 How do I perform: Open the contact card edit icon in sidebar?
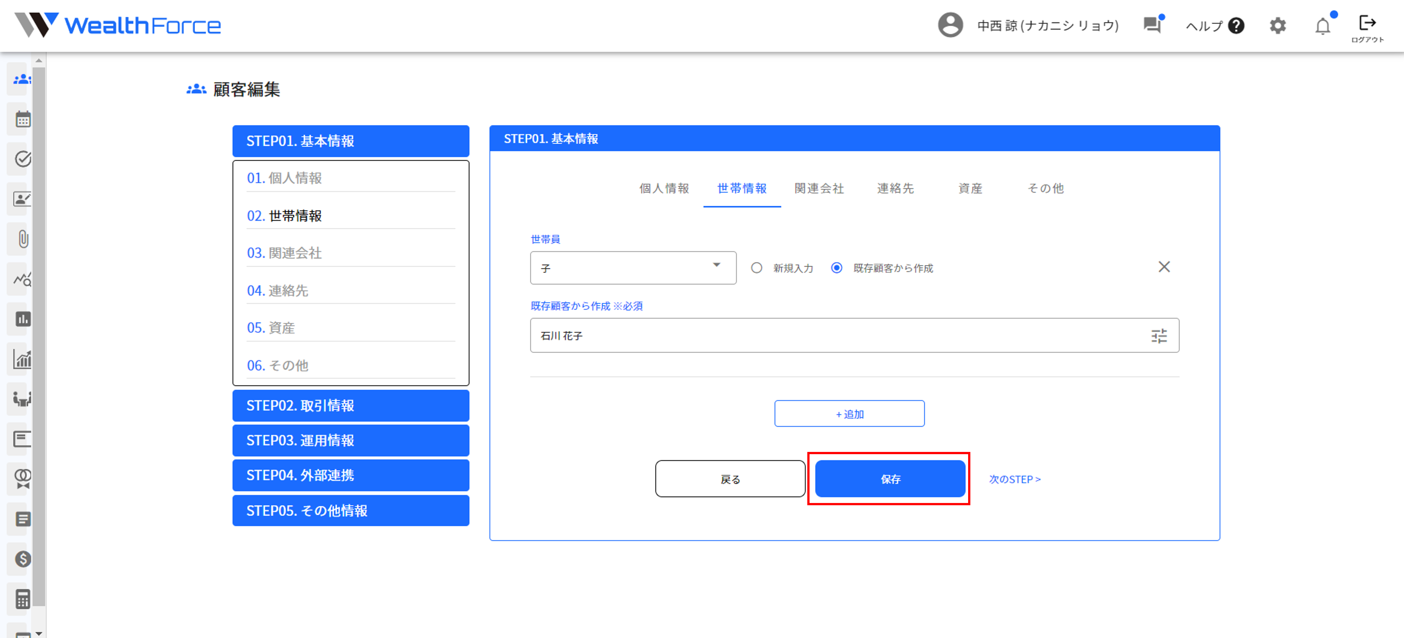click(22, 199)
